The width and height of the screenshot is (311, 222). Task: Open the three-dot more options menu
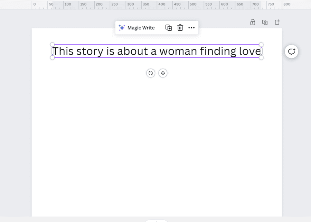pyautogui.click(x=192, y=28)
